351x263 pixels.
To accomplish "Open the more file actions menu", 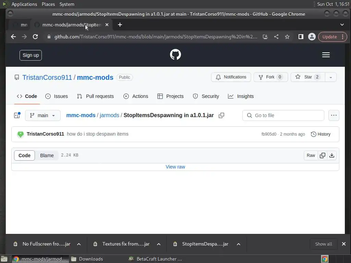I will (334, 115).
